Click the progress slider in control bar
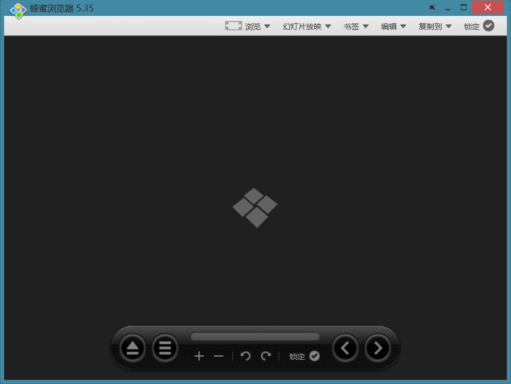 pos(255,337)
